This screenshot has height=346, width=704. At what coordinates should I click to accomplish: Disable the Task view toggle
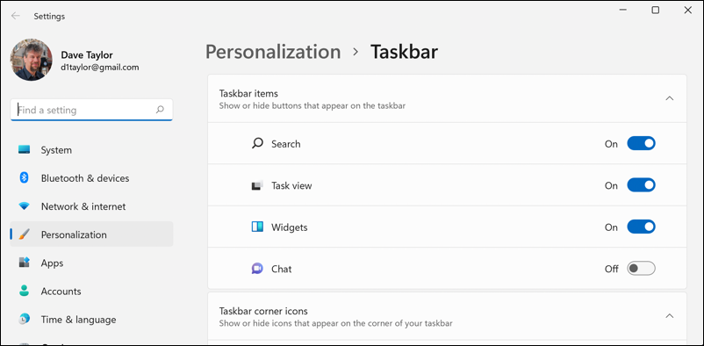point(641,185)
